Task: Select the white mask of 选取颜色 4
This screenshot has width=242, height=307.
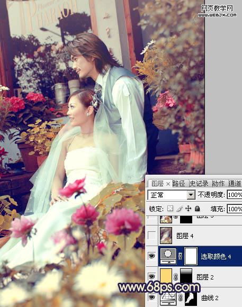Action: [x=191, y=256]
